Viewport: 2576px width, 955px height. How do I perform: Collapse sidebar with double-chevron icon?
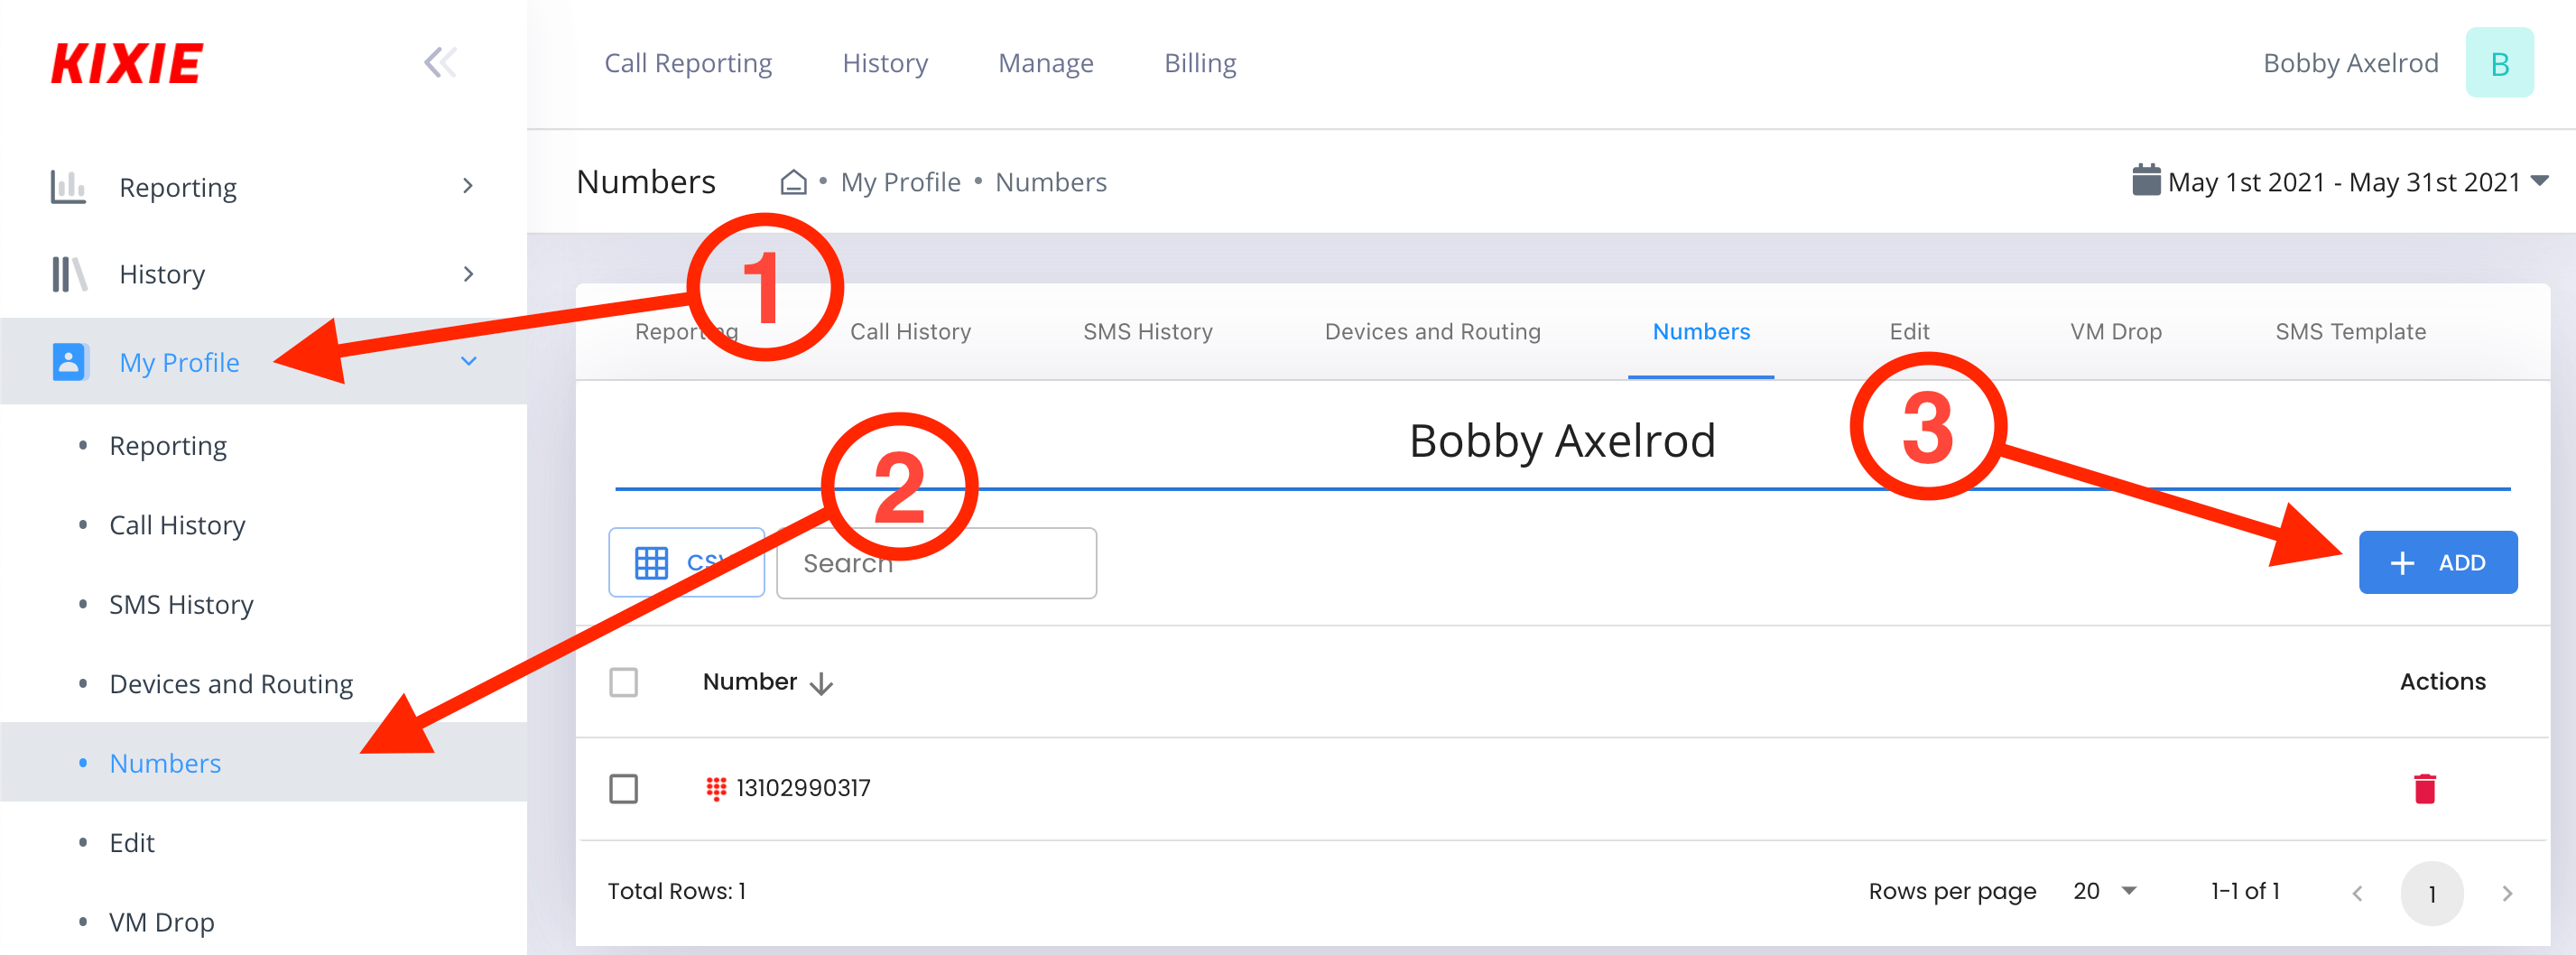440,63
